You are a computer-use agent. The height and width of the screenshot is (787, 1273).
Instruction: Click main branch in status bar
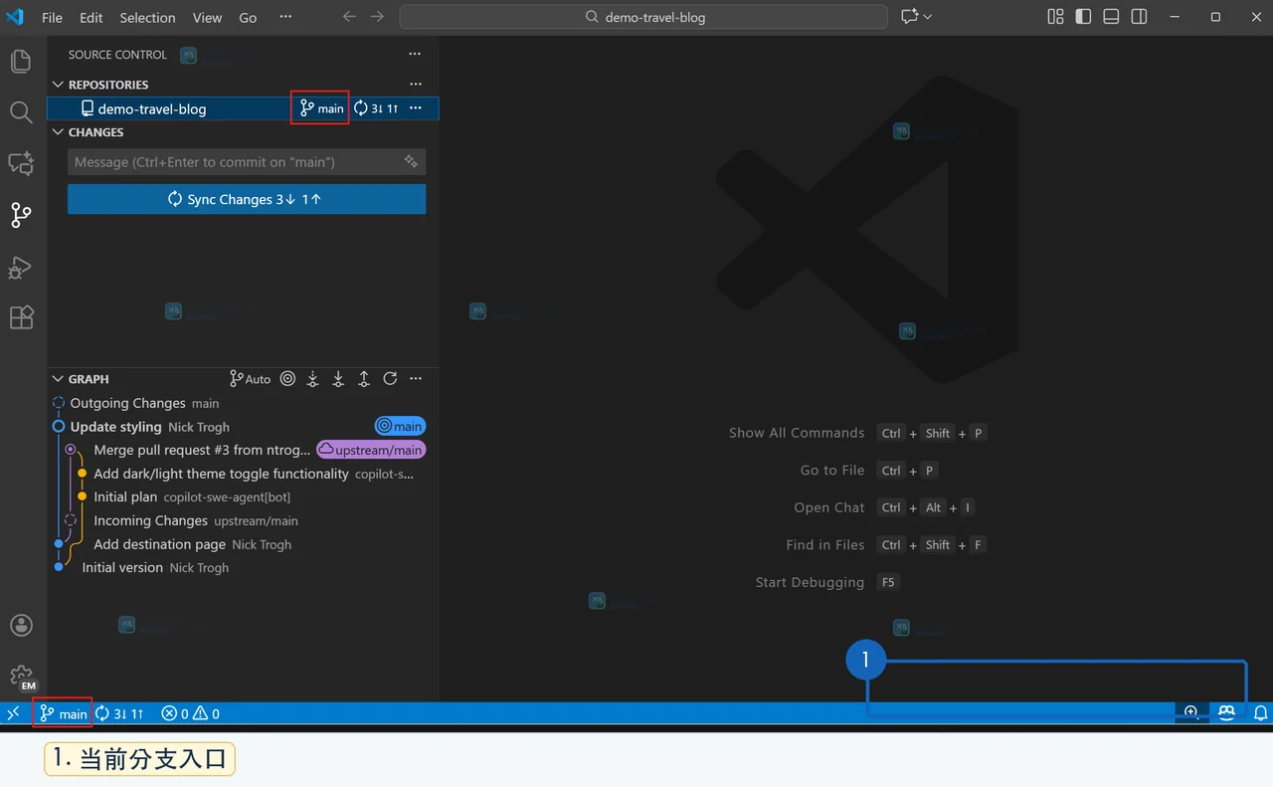pyautogui.click(x=63, y=713)
